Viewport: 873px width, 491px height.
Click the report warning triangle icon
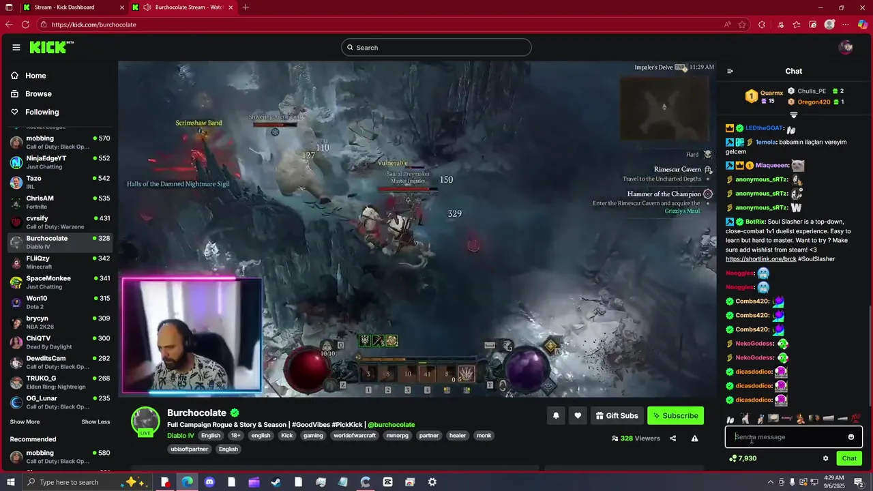(x=694, y=438)
